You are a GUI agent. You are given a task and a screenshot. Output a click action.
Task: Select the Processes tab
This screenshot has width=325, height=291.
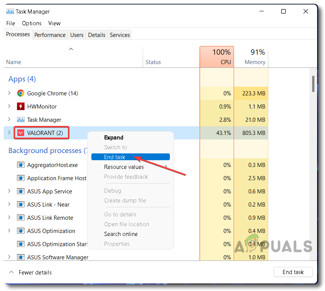[18, 34]
